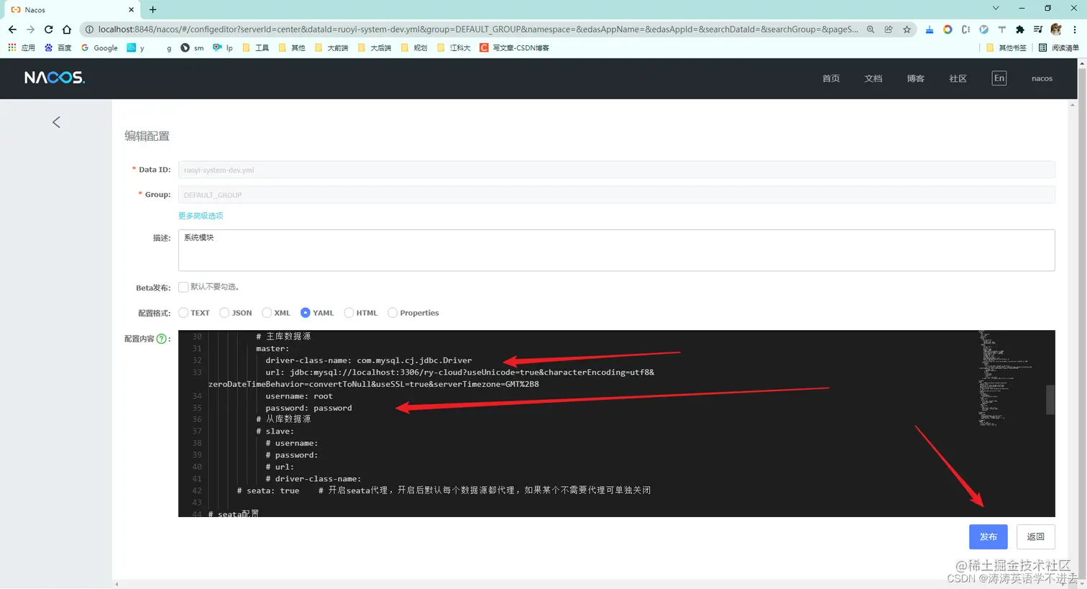This screenshot has height=589, width=1087.
Task: Open 规划 bookmark folder
Action: tap(414, 47)
